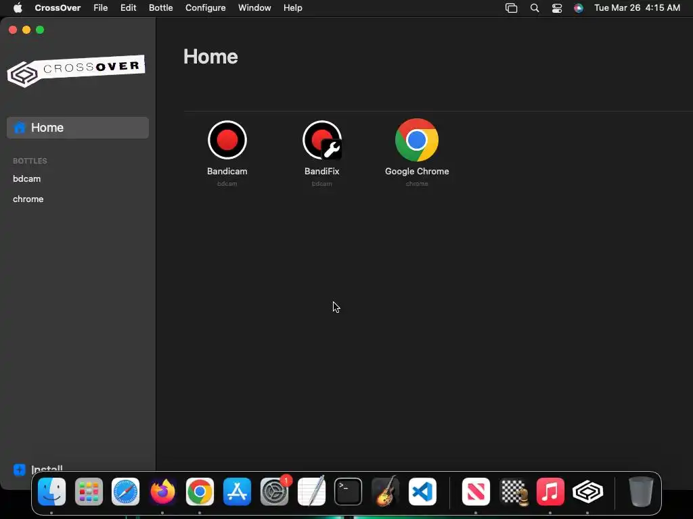Launch the Bandicam application icon
Screen dimensions: 693x519
tap(227, 140)
